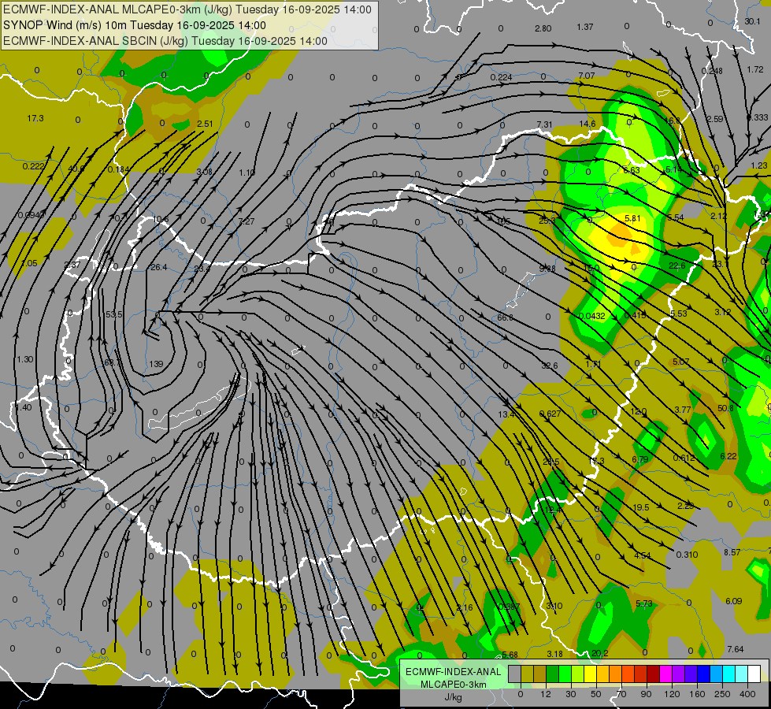The width and height of the screenshot is (771, 709).
Task: Select the bright green legend swatch
Action: (x=565, y=674)
